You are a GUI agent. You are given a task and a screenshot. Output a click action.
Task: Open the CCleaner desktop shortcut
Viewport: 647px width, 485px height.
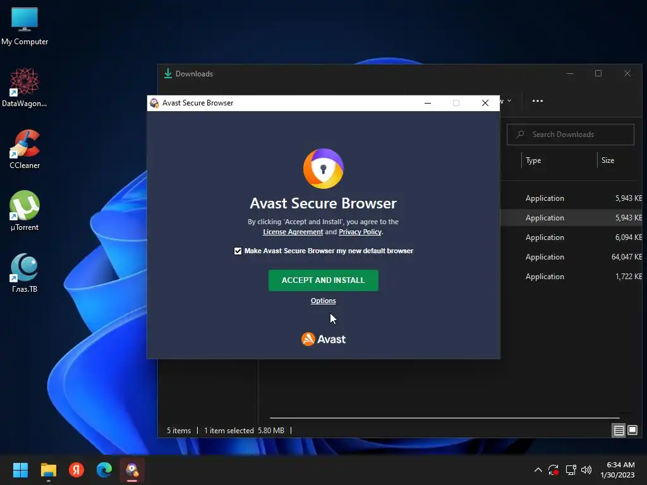[25, 149]
